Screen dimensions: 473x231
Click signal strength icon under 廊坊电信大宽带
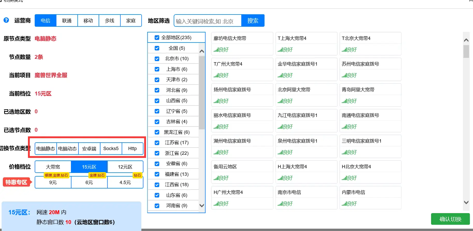pos(216,50)
